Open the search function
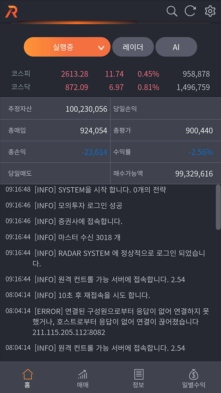This screenshot has height=393, width=221. [x=172, y=11]
